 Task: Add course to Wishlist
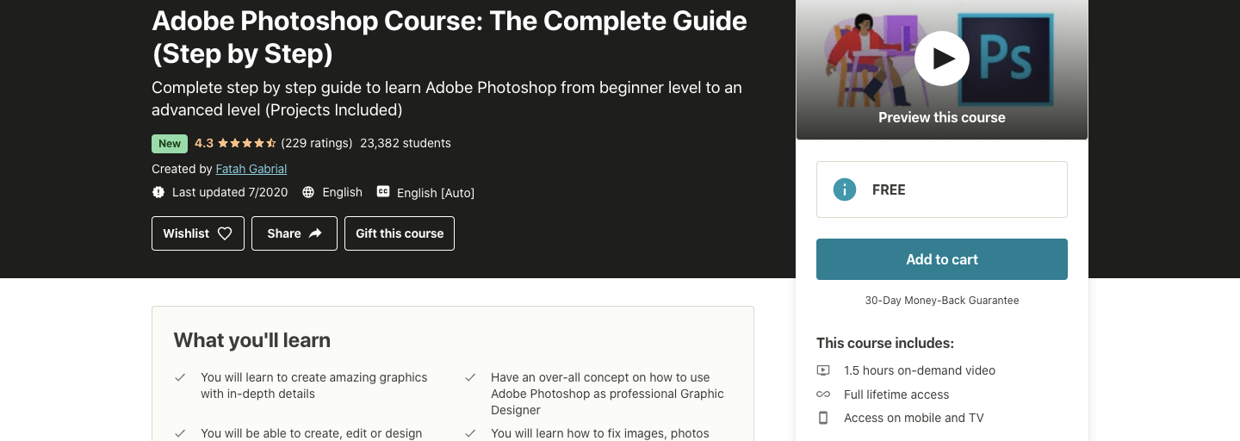point(198,233)
